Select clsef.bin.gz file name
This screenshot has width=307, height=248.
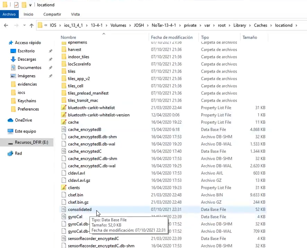click(78, 202)
